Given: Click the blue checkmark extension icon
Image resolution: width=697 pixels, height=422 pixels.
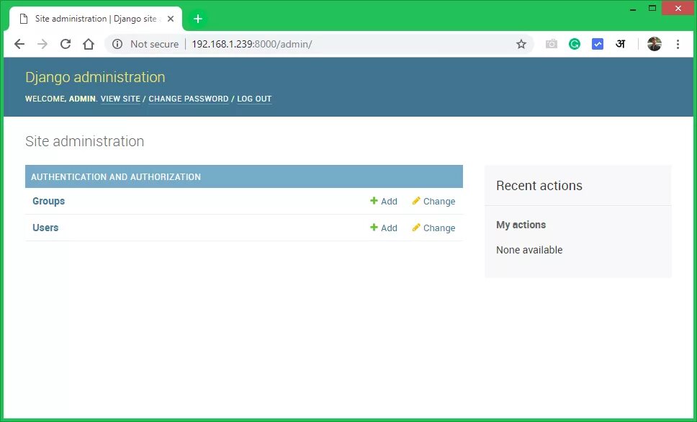Looking at the screenshot, I should click(x=598, y=44).
